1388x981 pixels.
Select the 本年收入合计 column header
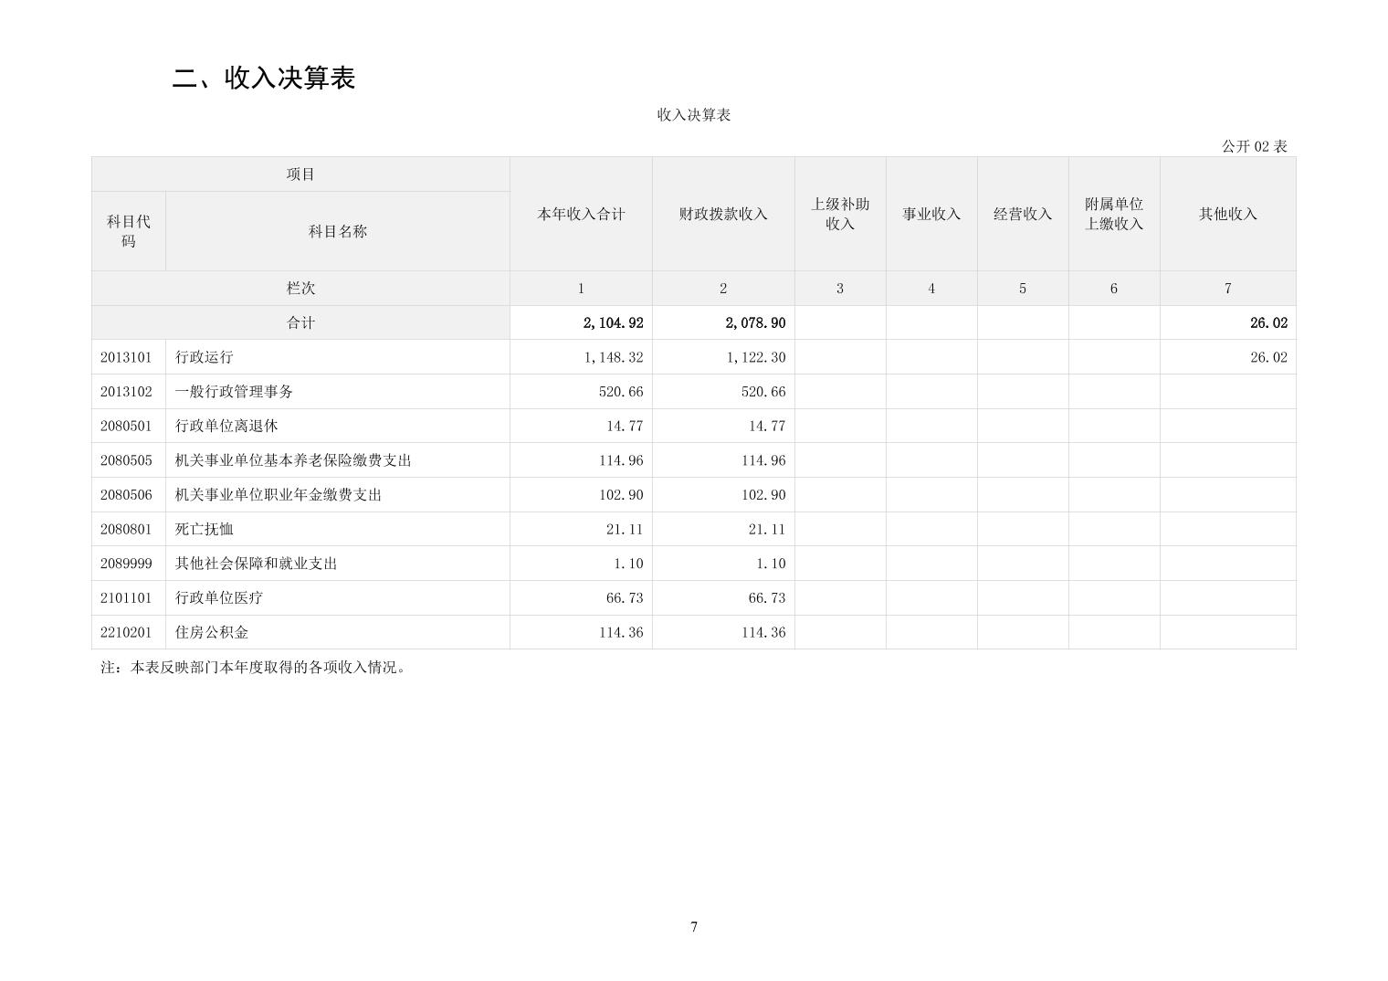(581, 214)
